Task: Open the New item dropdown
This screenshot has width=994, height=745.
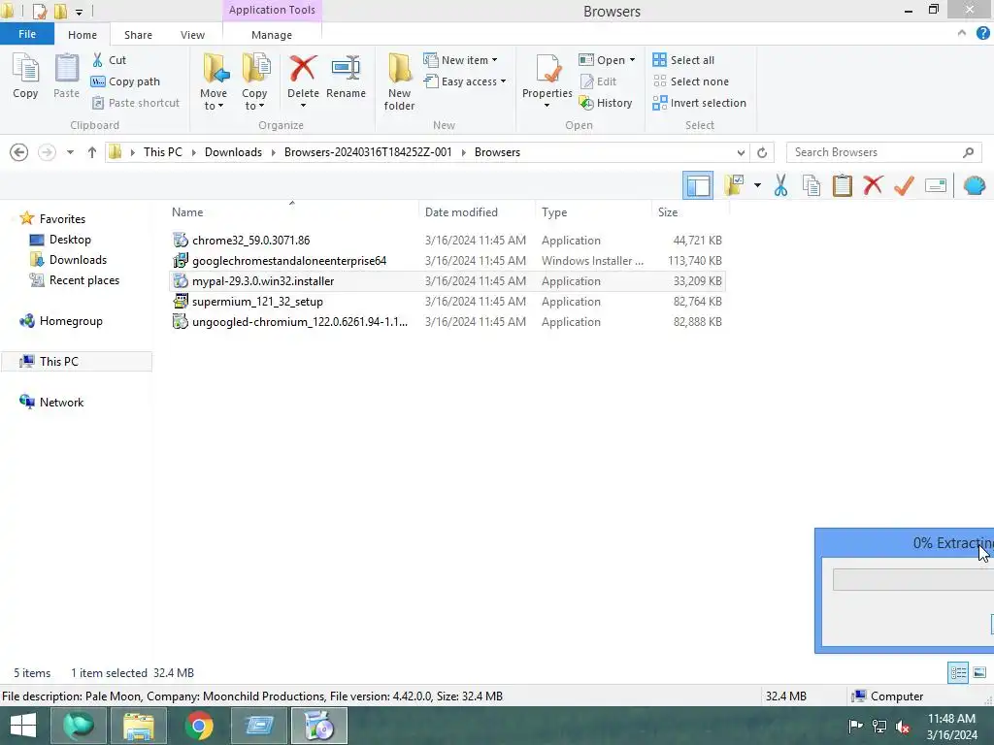Action: (460, 60)
